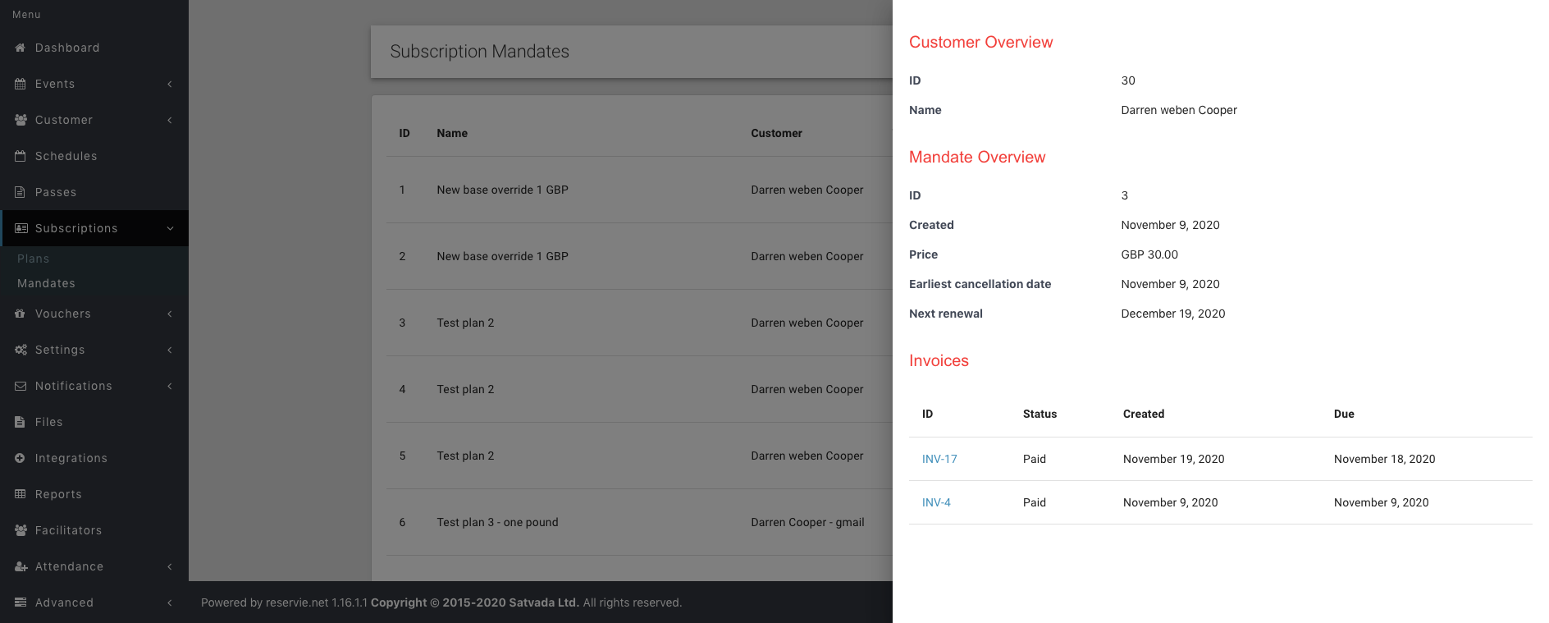Click customer name Darren weben Cooper in overview

click(x=1179, y=110)
